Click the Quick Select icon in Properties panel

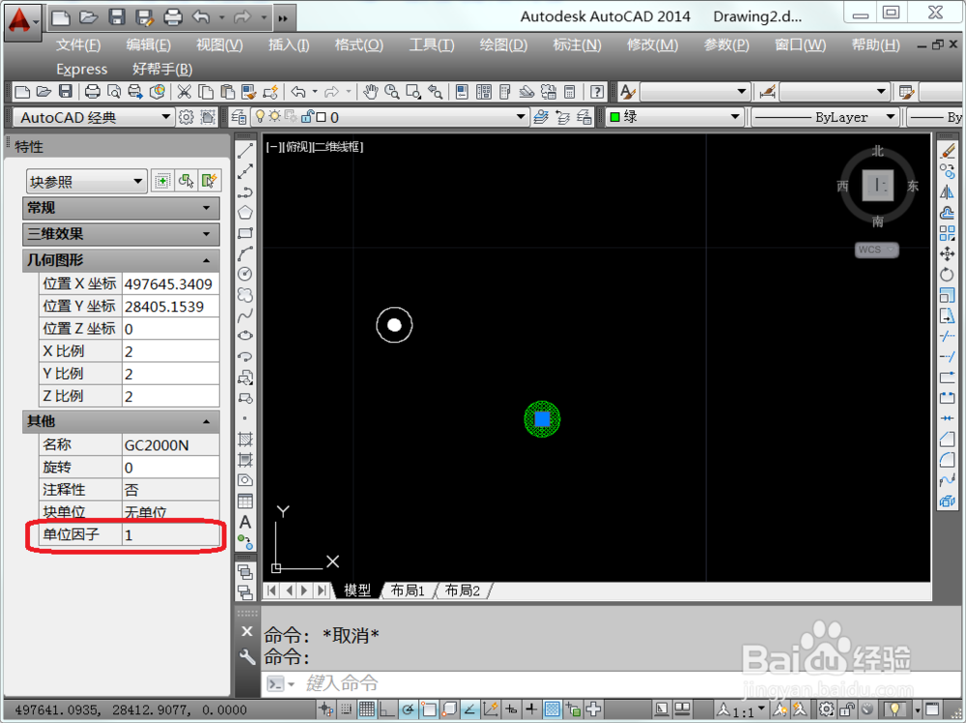209,181
